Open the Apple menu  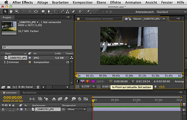[x=6, y=2]
